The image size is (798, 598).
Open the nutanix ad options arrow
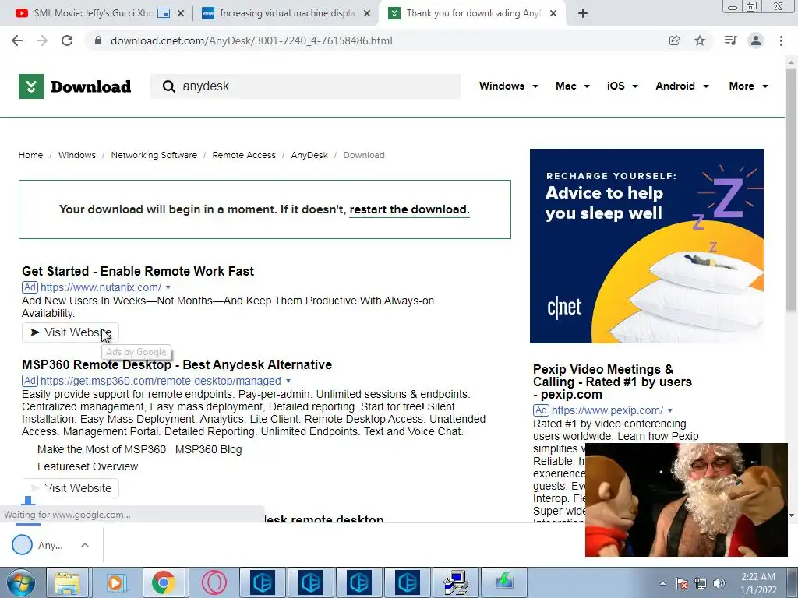click(x=168, y=288)
